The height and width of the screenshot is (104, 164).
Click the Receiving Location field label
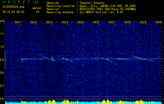tap(61, 6)
